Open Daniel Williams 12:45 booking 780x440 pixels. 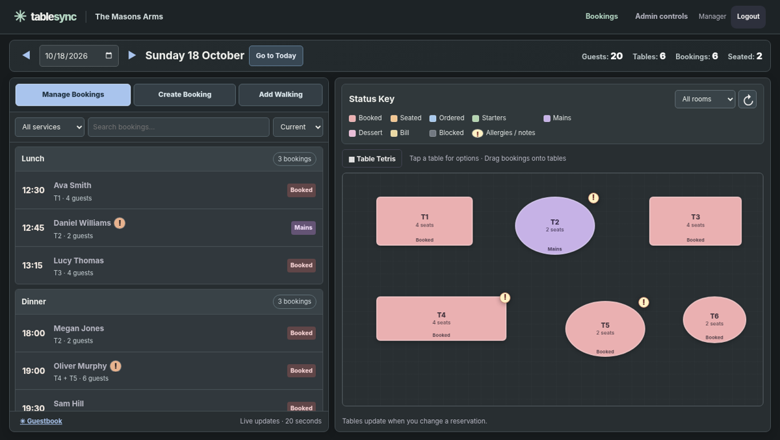(169, 228)
